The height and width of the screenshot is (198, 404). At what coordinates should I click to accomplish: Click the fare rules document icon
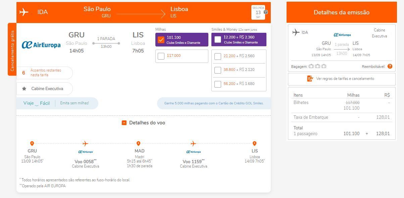(x=310, y=79)
